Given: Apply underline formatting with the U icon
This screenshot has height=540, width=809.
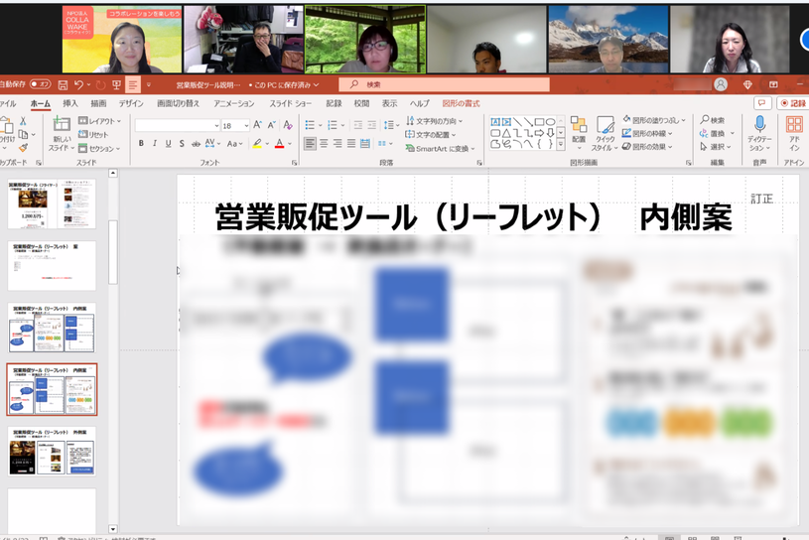Looking at the screenshot, I should (x=168, y=144).
